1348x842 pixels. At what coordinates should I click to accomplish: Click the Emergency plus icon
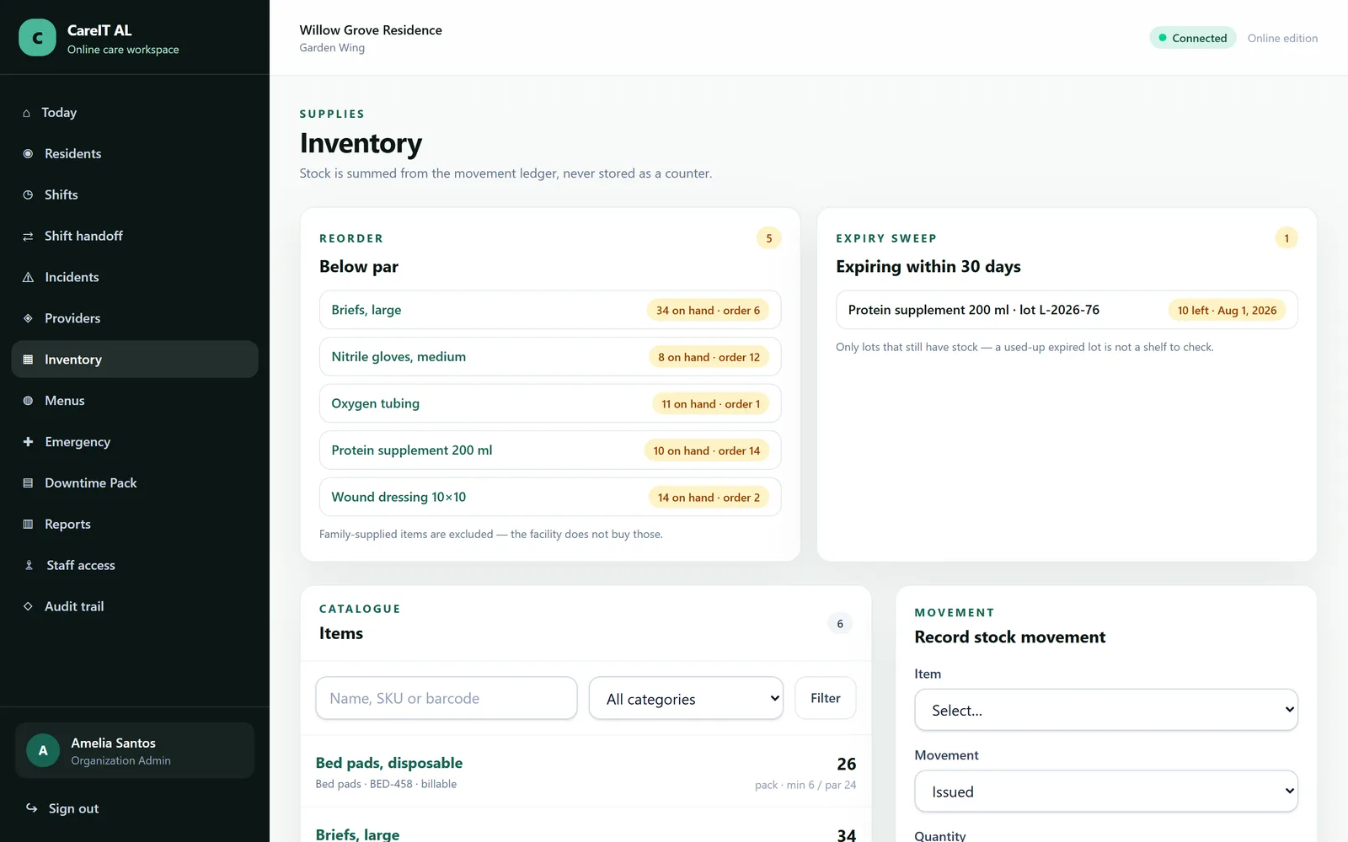(x=28, y=441)
